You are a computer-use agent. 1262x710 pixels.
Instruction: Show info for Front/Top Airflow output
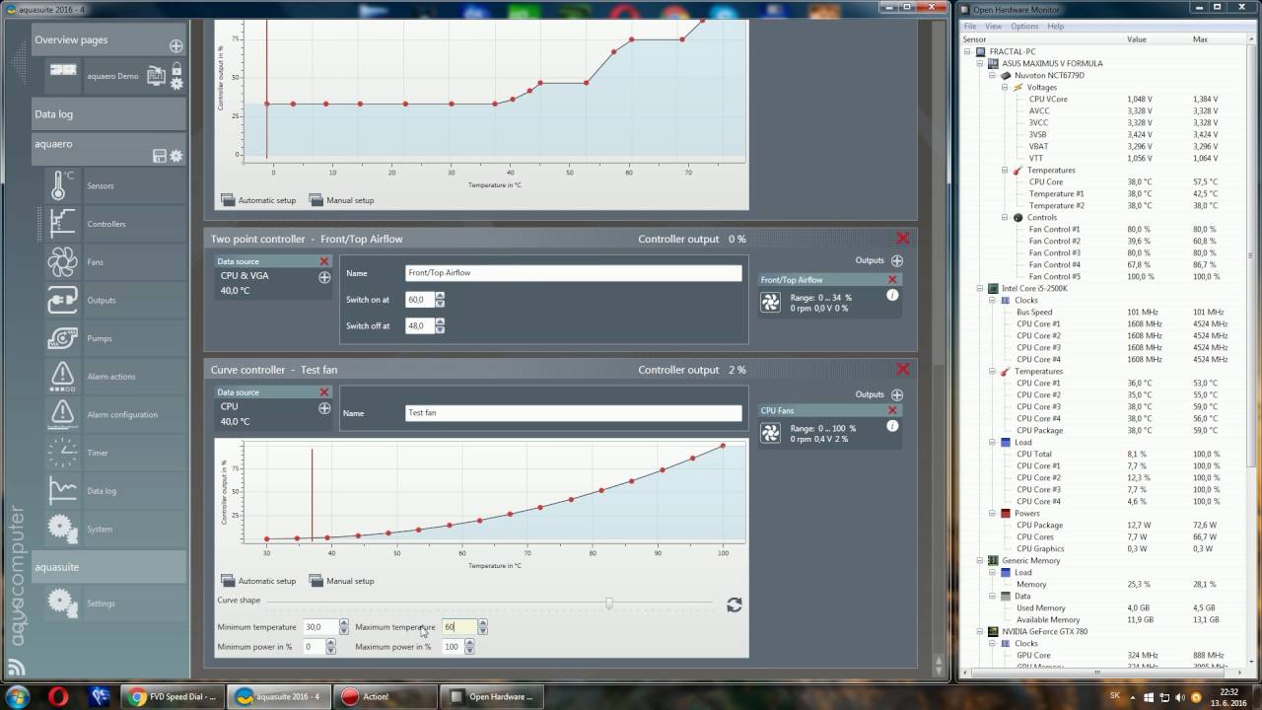892,295
